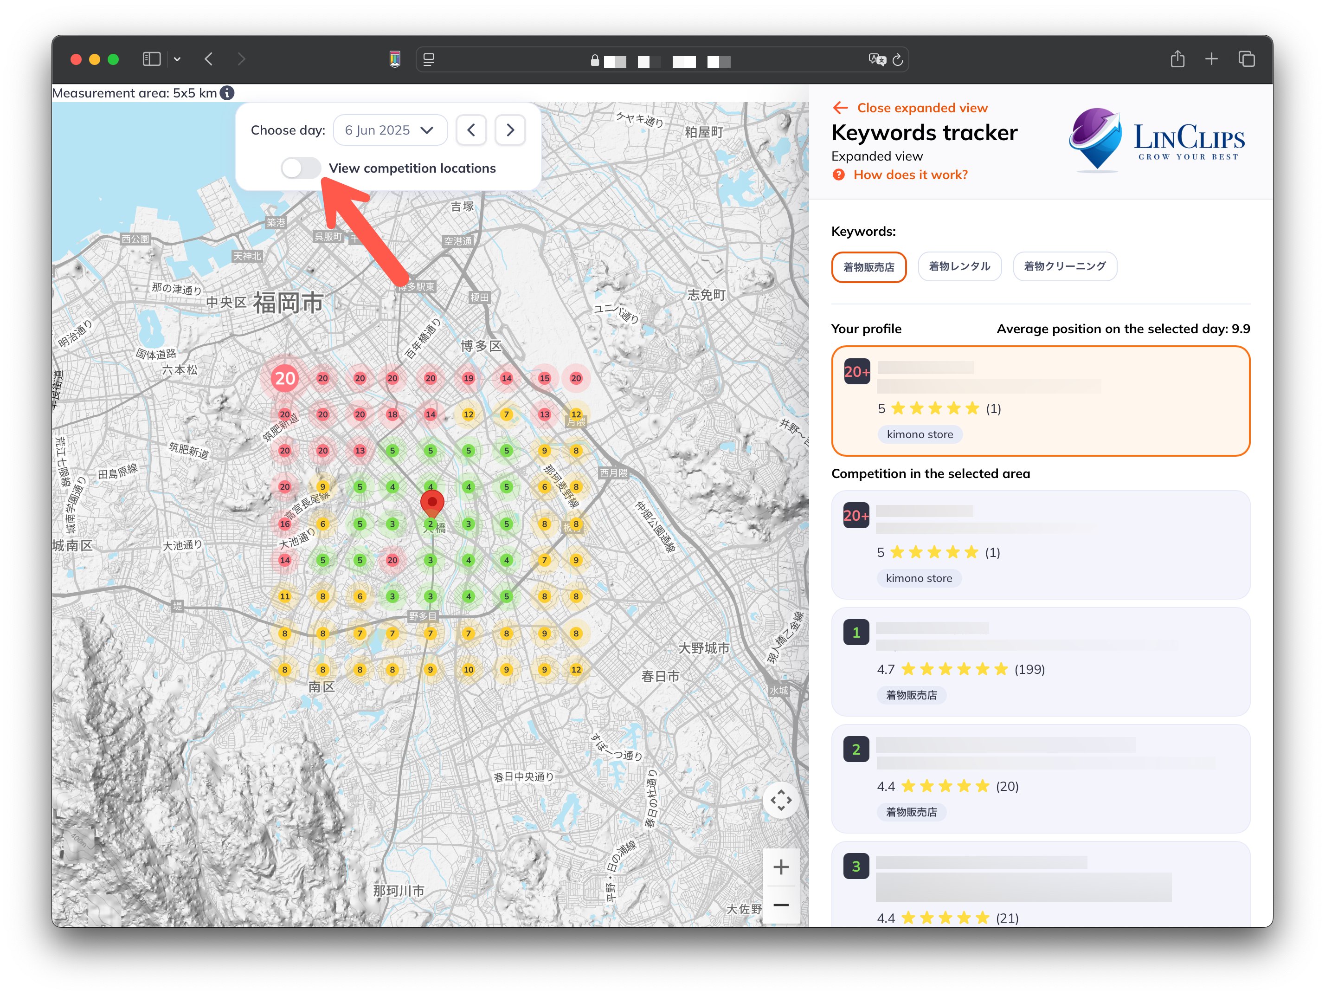Image resolution: width=1325 pixels, height=996 pixels.
Task: Go back in Safari browser history
Action: click(208, 59)
